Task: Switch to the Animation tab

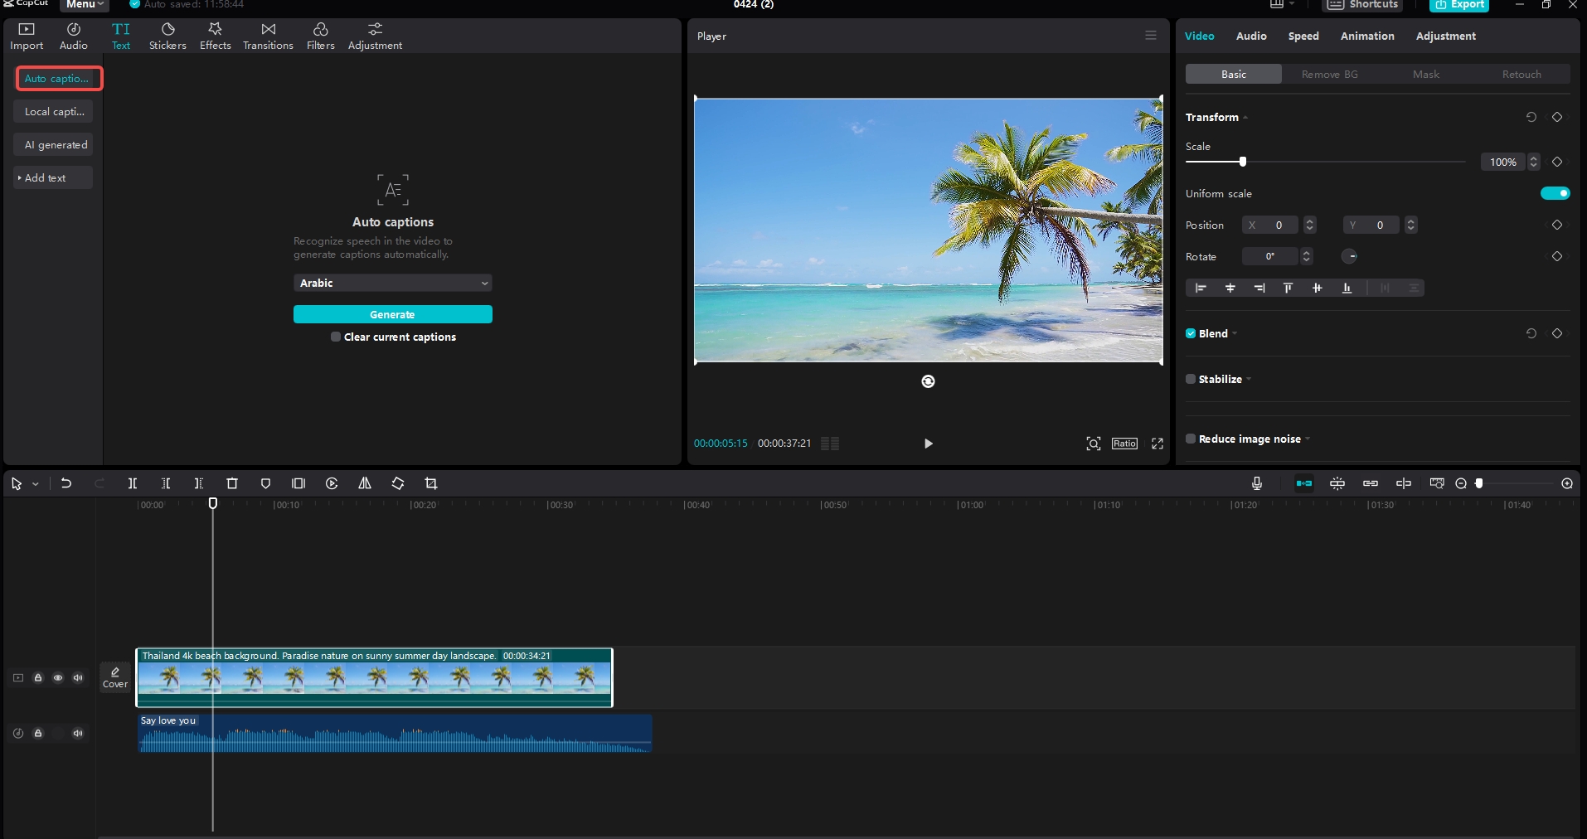Action: pos(1367,36)
